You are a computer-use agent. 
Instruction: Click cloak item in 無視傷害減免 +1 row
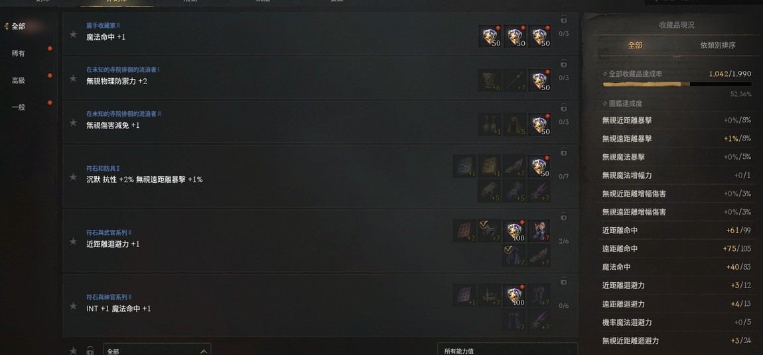click(514, 125)
